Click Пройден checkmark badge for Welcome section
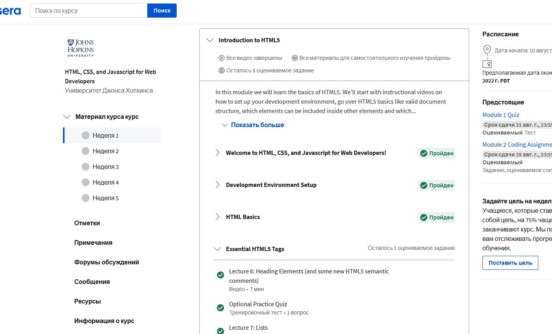 click(x=437, y=153)
